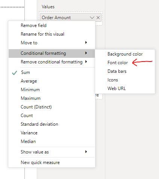
Task: Open the Order Amount field dropdown chevron
Action: pyautogui.click(x=92, y=18)
